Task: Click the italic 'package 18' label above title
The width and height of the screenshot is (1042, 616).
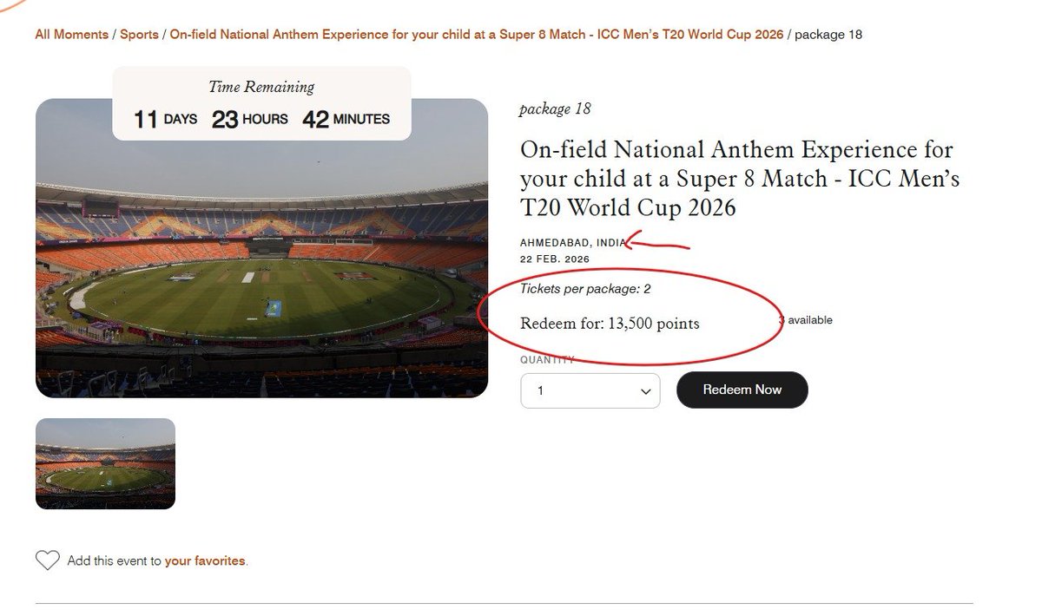Action: point(555,108)
